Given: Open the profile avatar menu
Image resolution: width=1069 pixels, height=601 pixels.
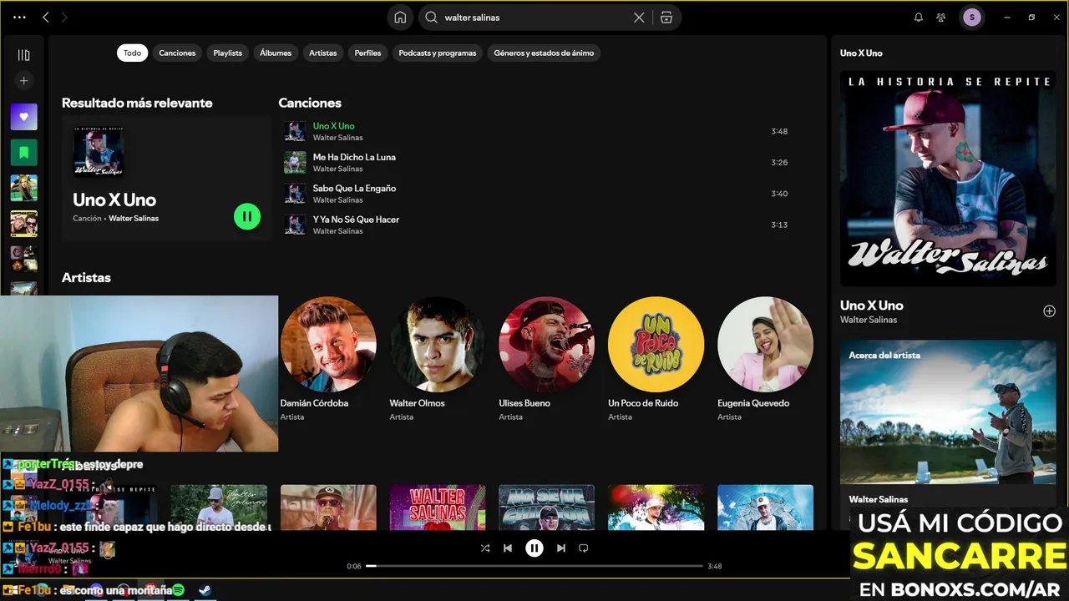Looking at the screenshot, I should [x=971, y=17].
